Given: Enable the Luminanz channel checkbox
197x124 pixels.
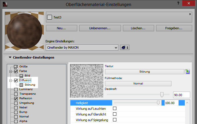Looking at the screenshot, I should (x=16, y=90).
